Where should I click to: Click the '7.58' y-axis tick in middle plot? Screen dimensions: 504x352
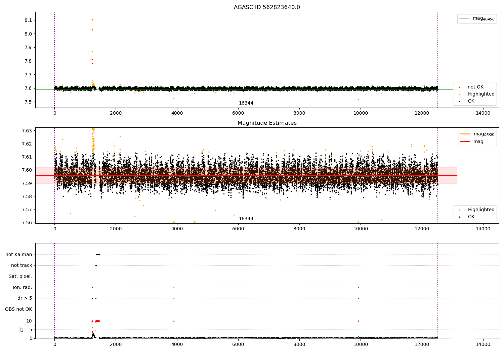coord(27,196)
